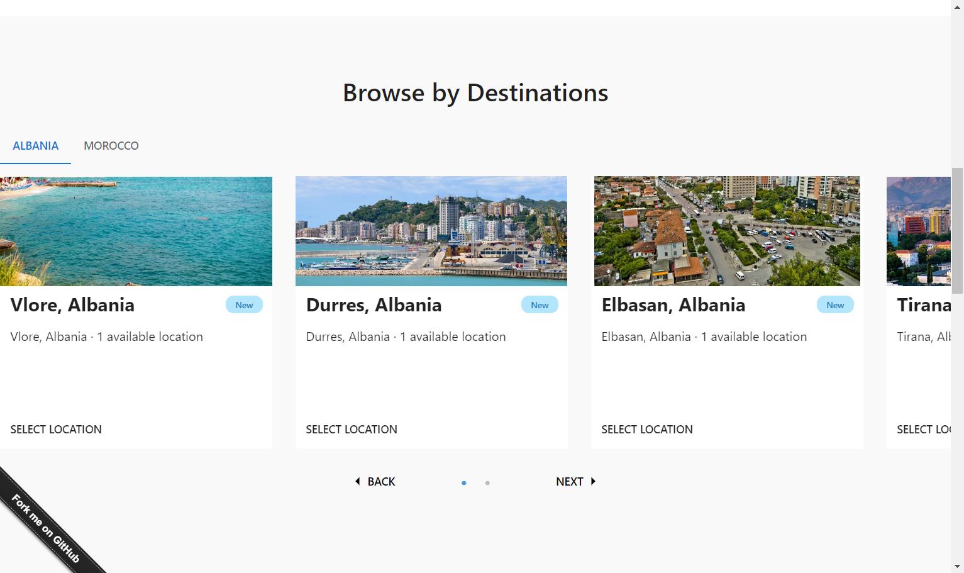Open the Fork me on GitHub ribbon
964x573 pixels.
pyautogui.click(x=46, y=529)
